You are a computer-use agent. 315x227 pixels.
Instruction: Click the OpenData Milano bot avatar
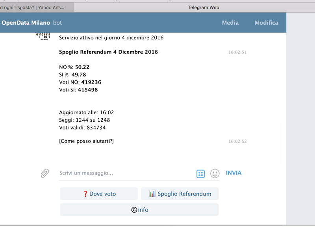pyautogui.click(x=43, y=36)
